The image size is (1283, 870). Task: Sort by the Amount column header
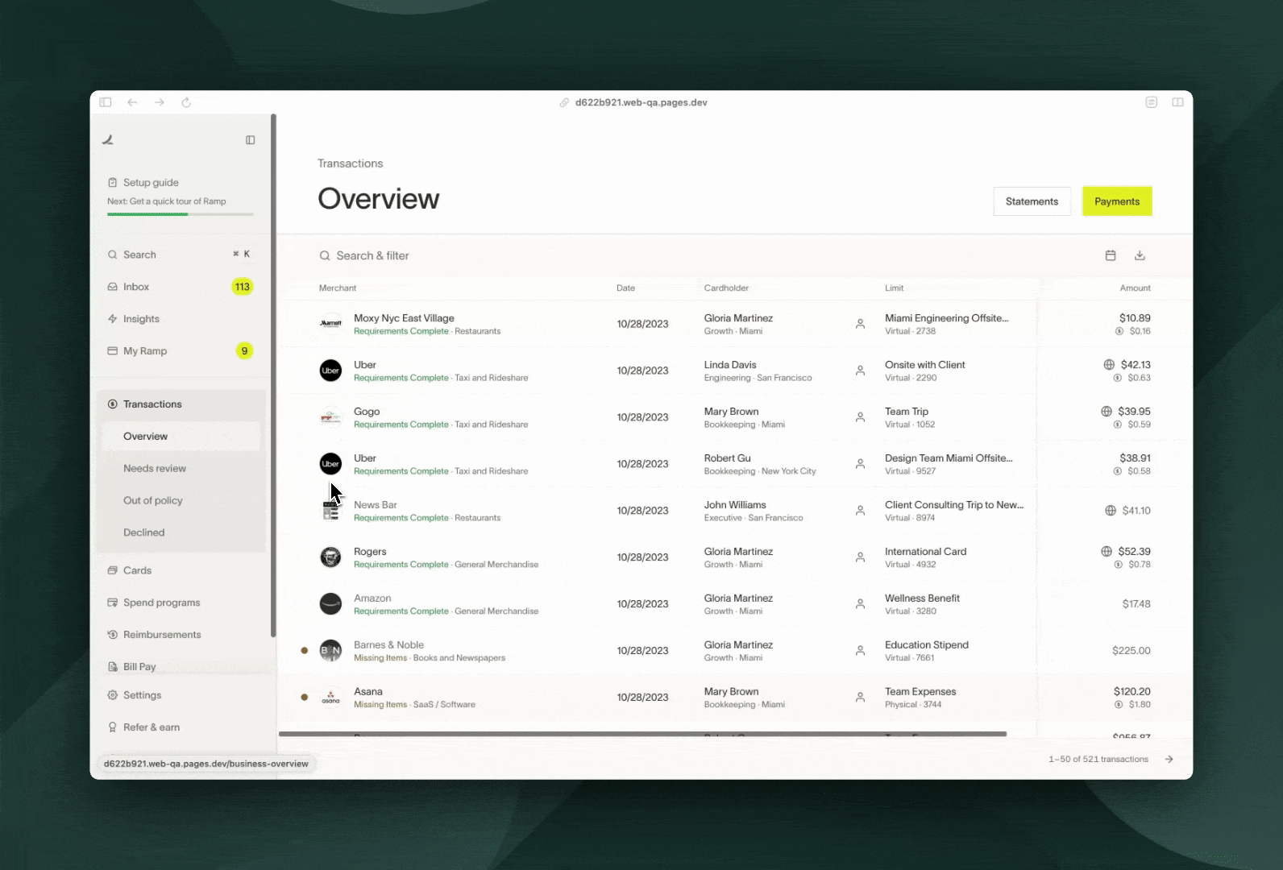1135,288
